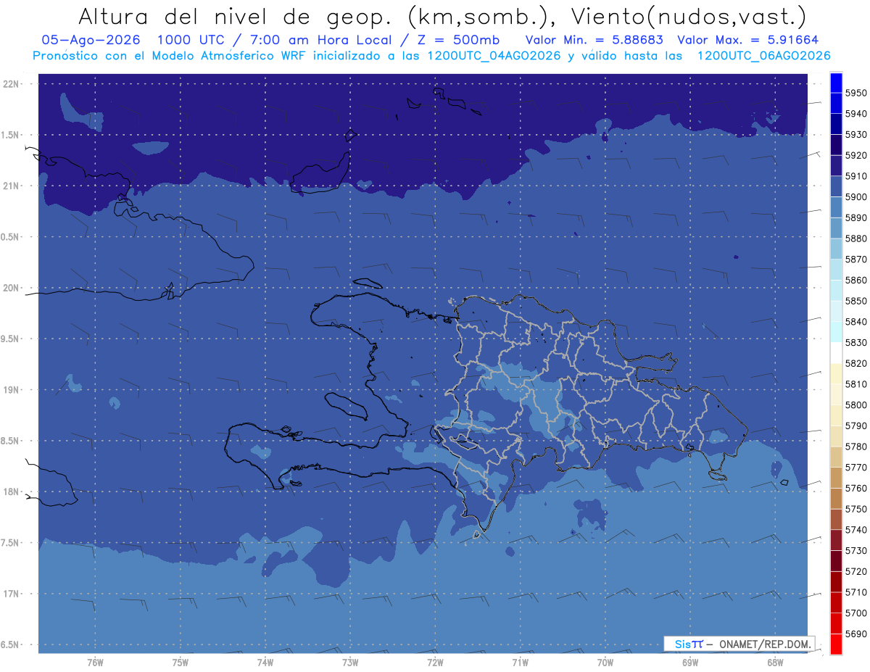
Task: Click the legend swatch between 5730 and 5740
Action: tap(836, 540)
